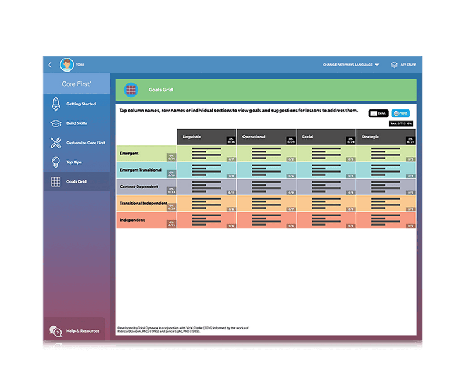Open the Emergent Linguistic goals cell
The height and width of the screenshot is (381, 465).
pyautogui.click(x=206, y=154)
